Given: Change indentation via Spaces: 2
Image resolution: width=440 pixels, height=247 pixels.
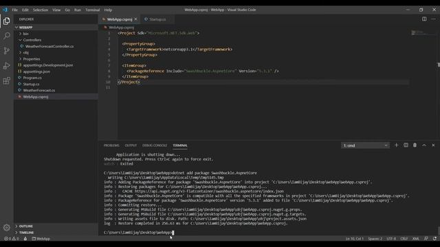Looking at the screenshot, I should (x=375, y=239).
